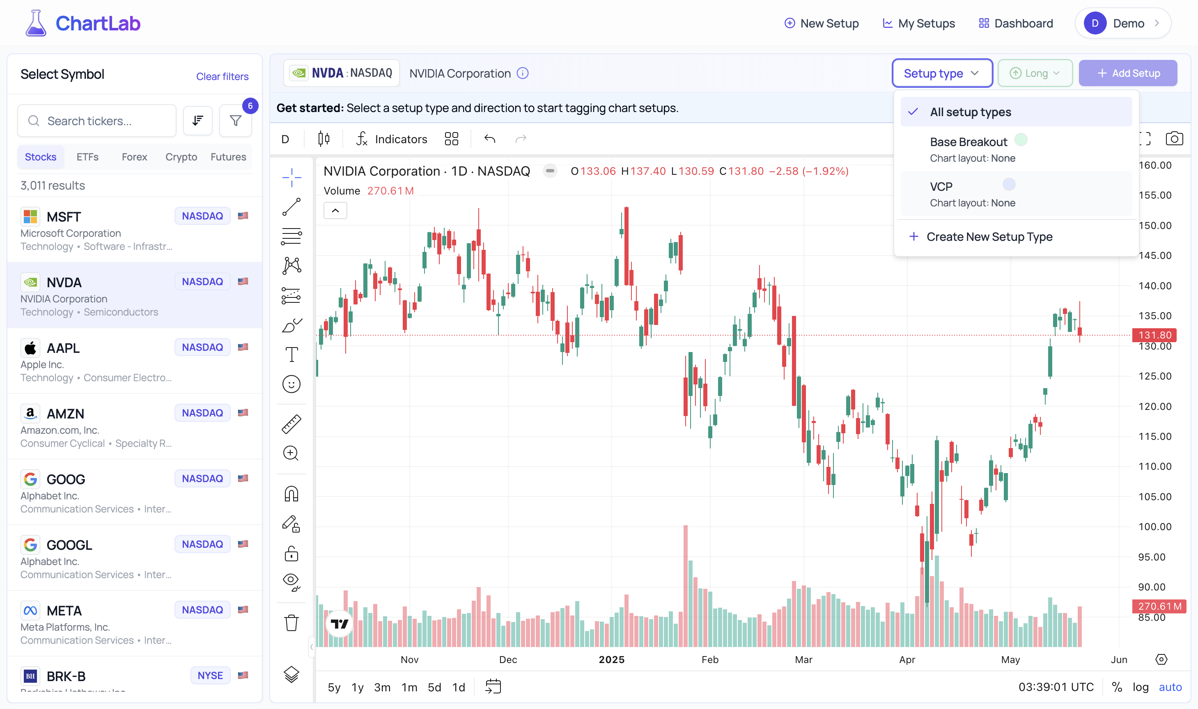This screenshot has height=709, width=1198.
Task: Open the Setup type dropdown
Action: (x=942, y=73)
